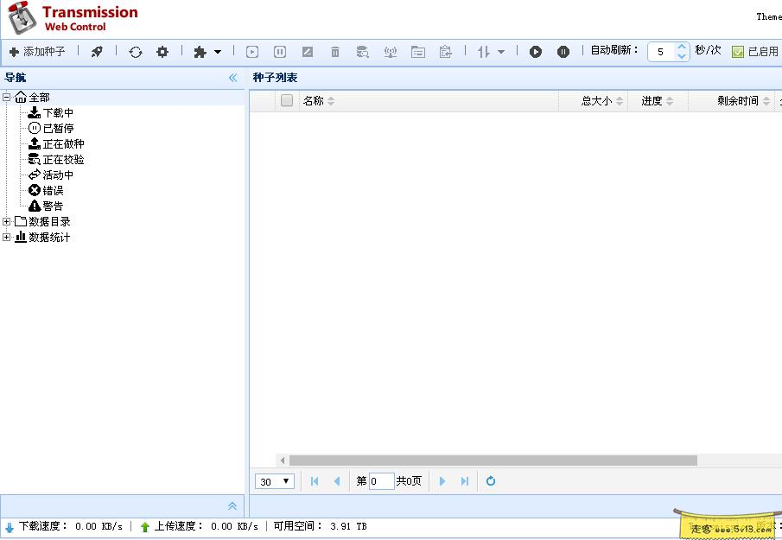Open the sort options dropdown arrow
The height and width of the screenshot is (540, 782).
click(502, 52)
